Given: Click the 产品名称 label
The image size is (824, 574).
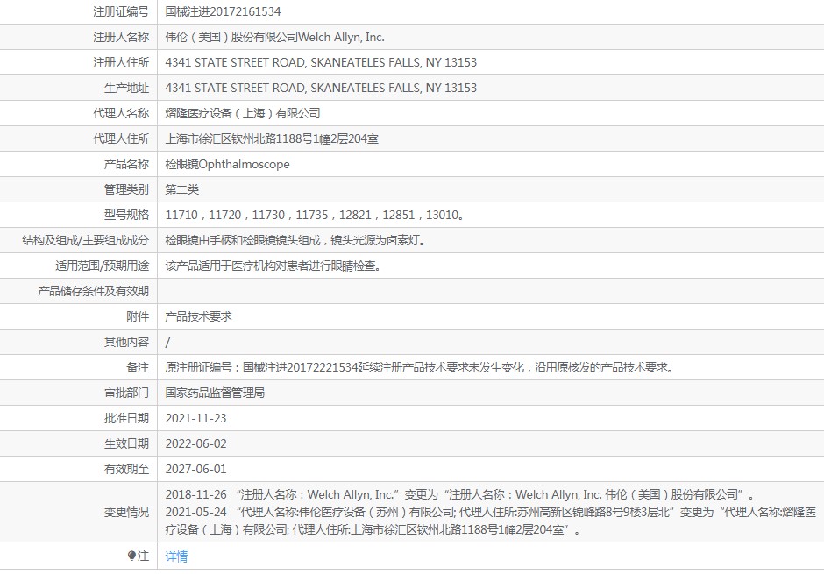Looking at the screenshot, I should 126,164.
